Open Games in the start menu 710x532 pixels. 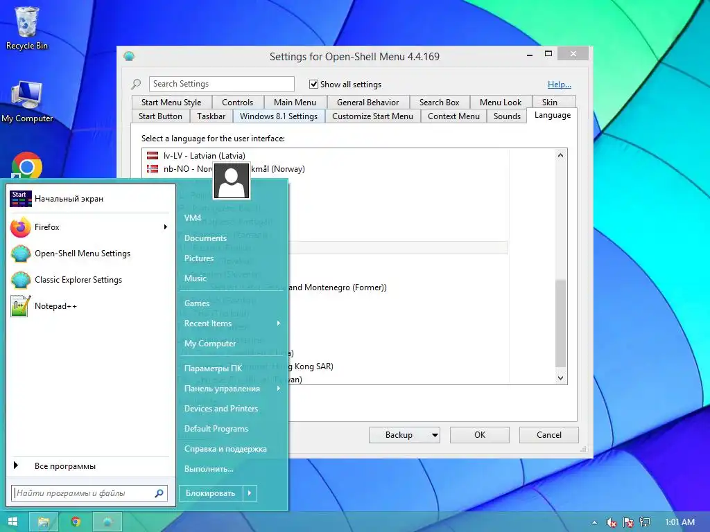(x=196, y=303)
